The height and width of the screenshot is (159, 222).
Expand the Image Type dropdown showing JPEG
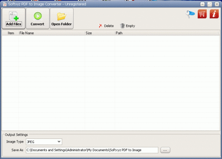44,142
